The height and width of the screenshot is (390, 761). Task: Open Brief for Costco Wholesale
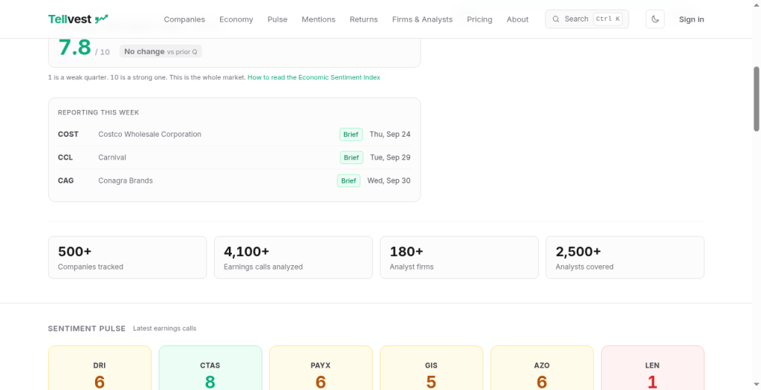point(351,134)
